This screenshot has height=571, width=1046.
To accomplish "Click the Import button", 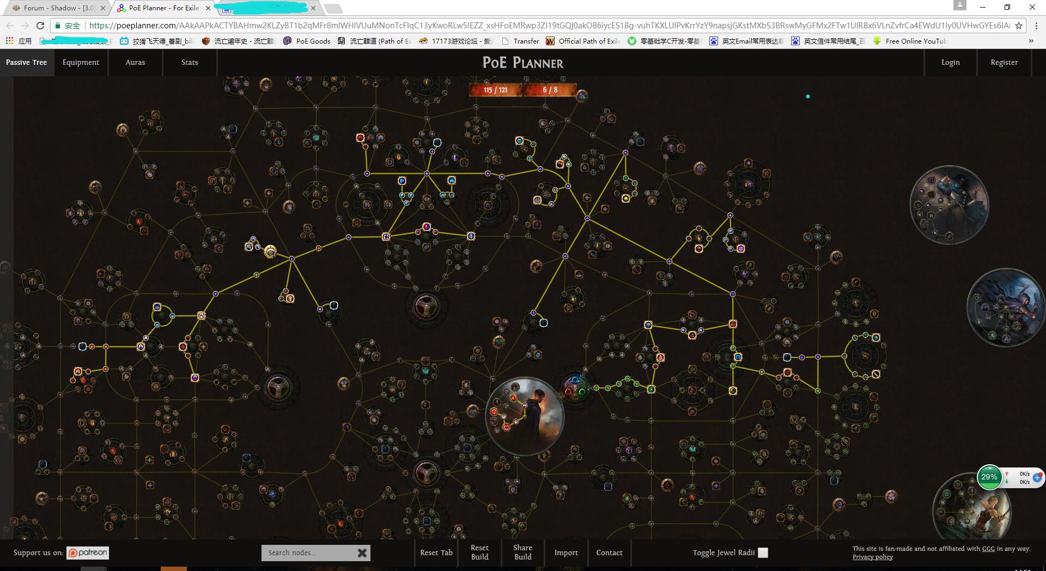I will pyautogui.click(x=566, y=552).
